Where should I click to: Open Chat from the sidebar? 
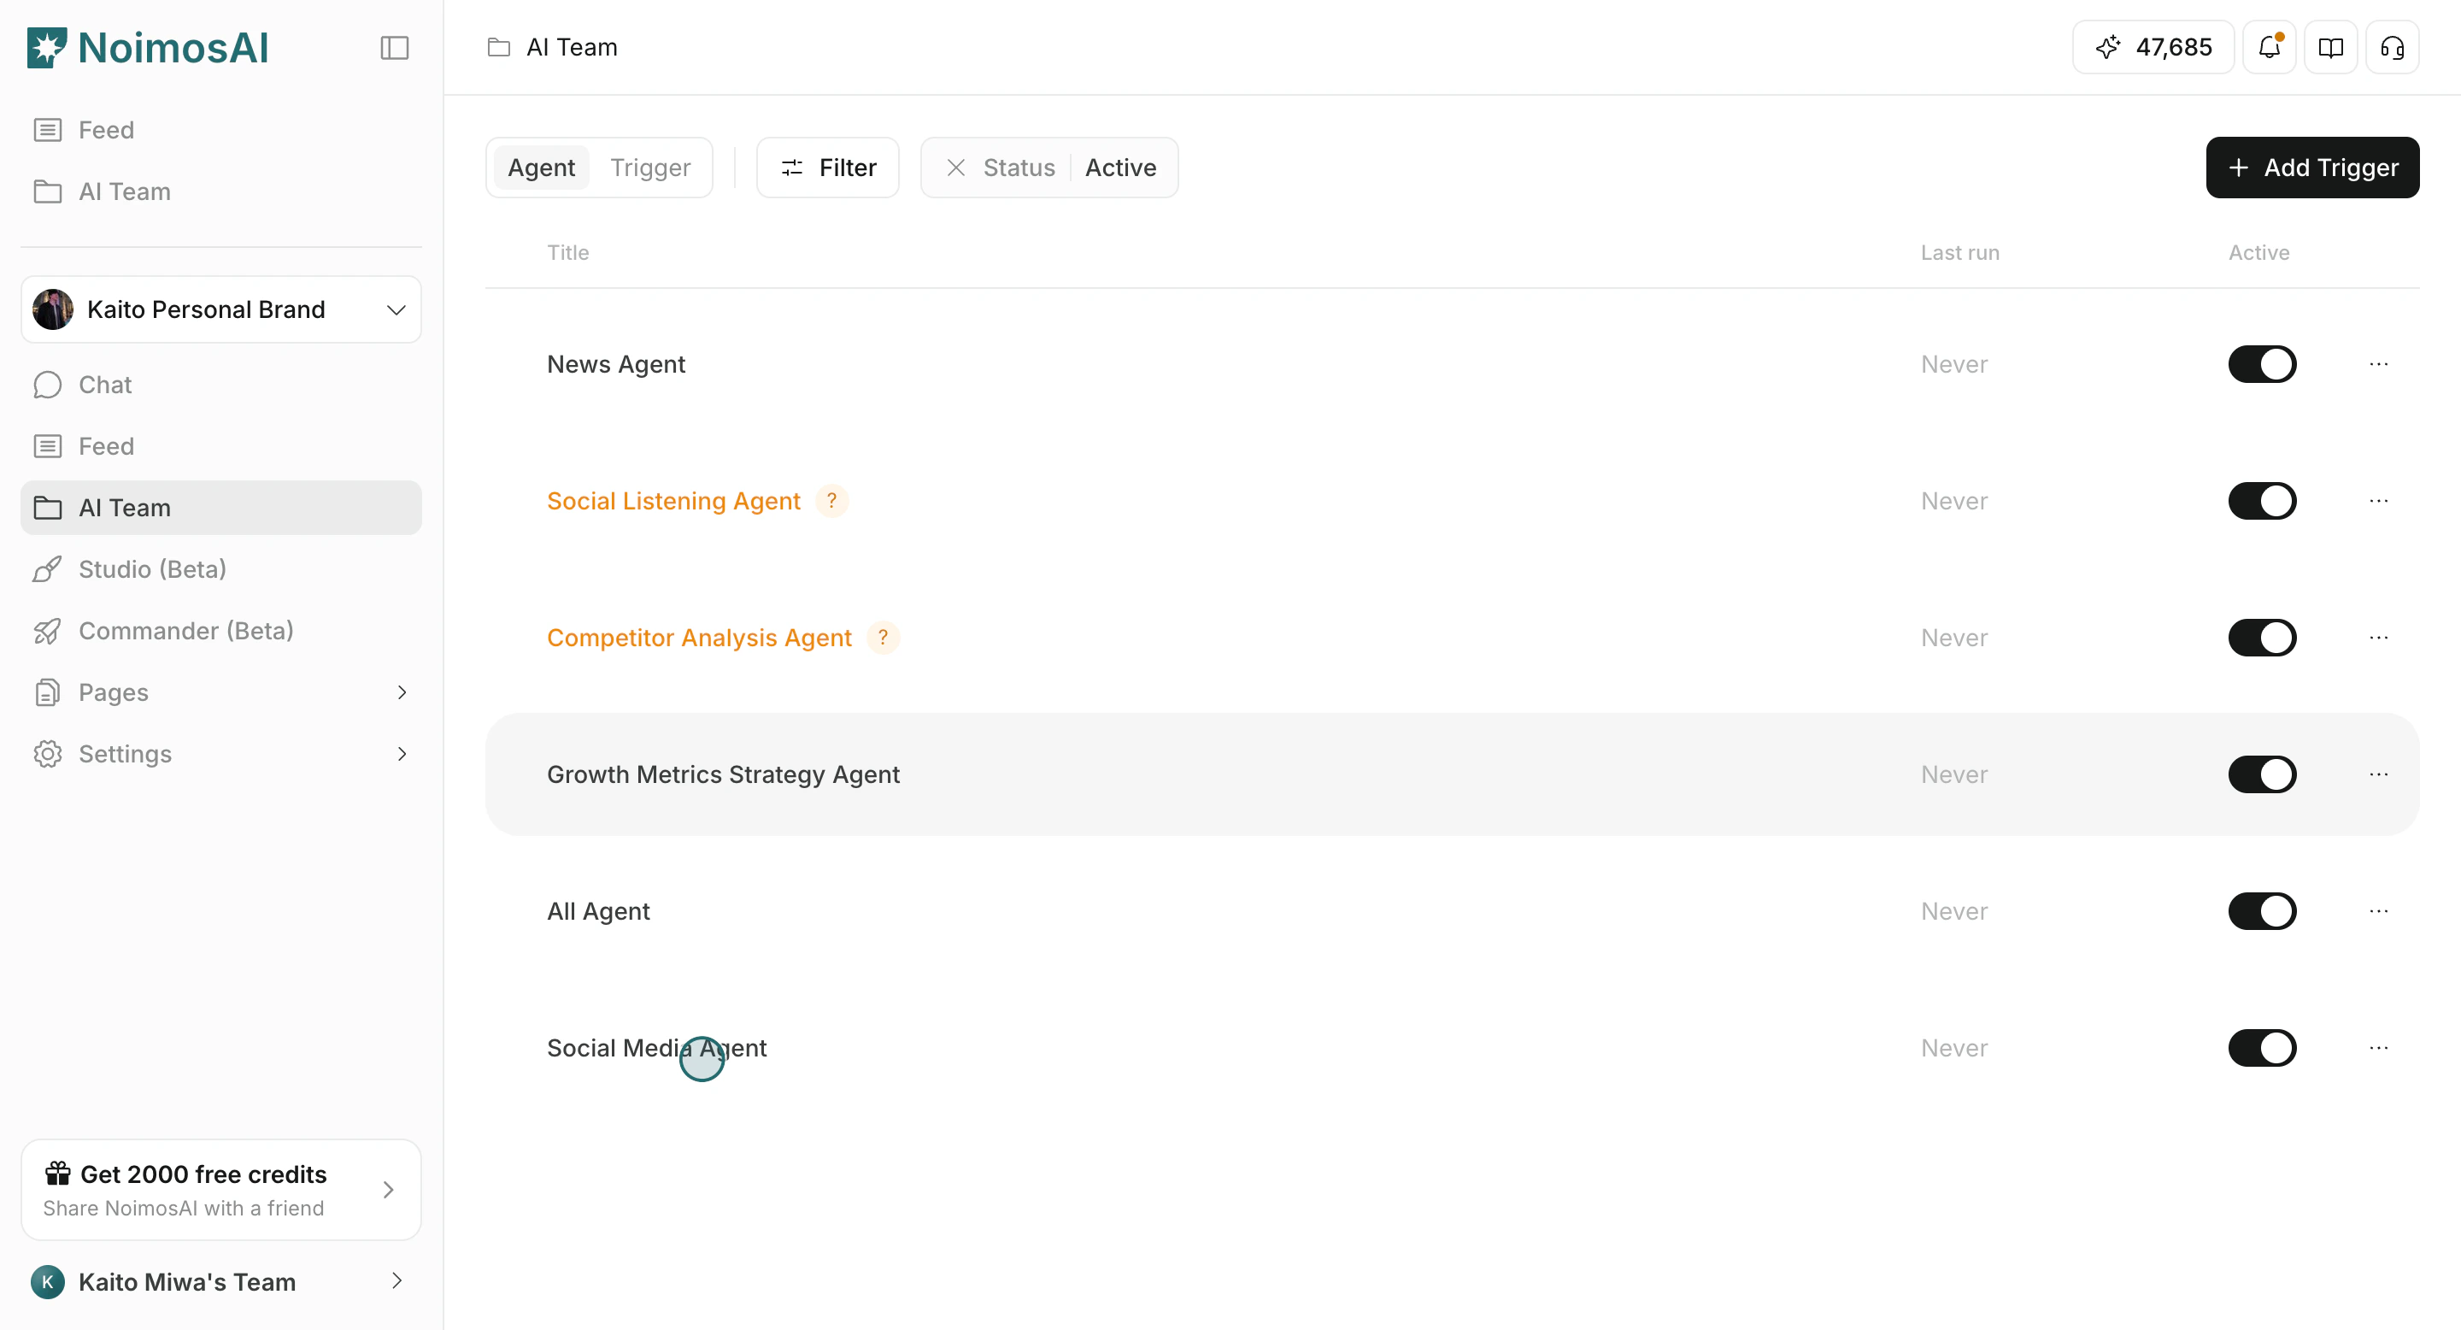[x=105, y=384]
